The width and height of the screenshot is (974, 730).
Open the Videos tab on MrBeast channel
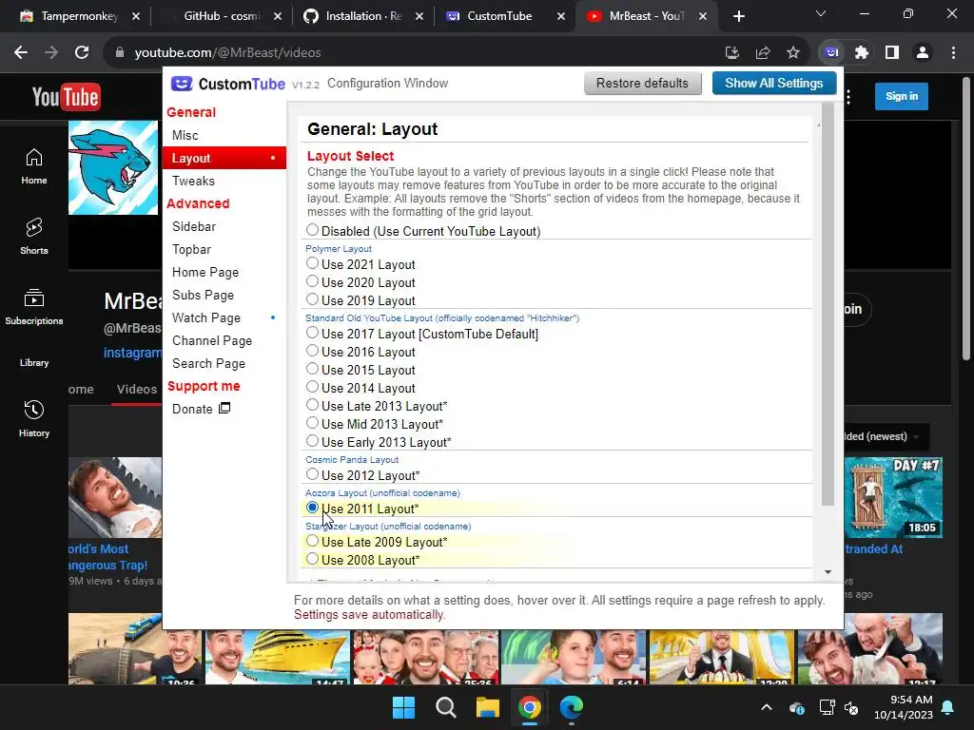pyautogui.click(x=137, y=389)
